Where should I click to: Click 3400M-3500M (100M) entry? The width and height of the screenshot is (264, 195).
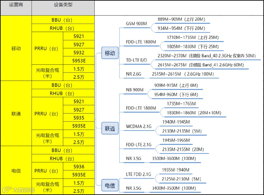(x=174, y=188)
